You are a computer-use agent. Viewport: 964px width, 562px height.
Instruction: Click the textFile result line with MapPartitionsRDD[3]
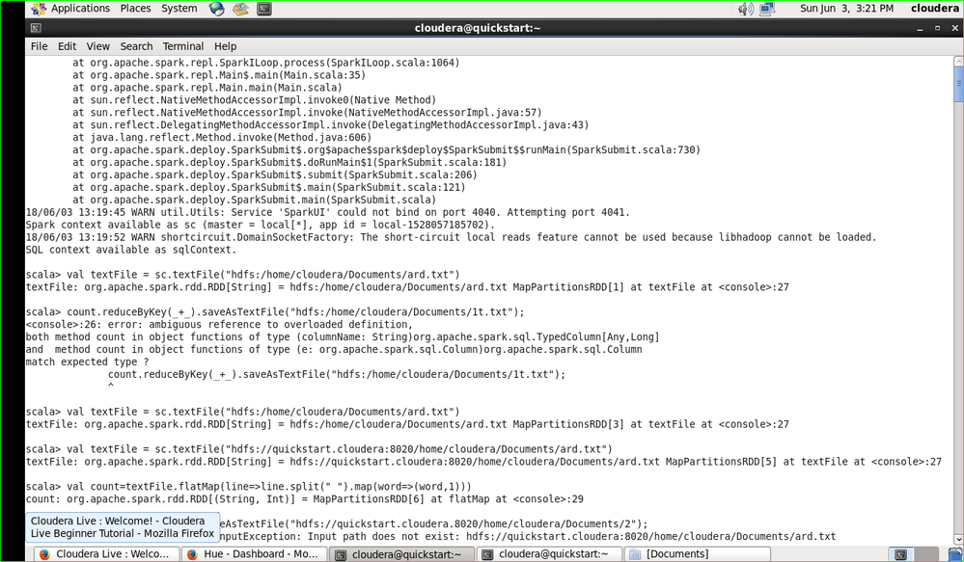[x=407, y=424]
